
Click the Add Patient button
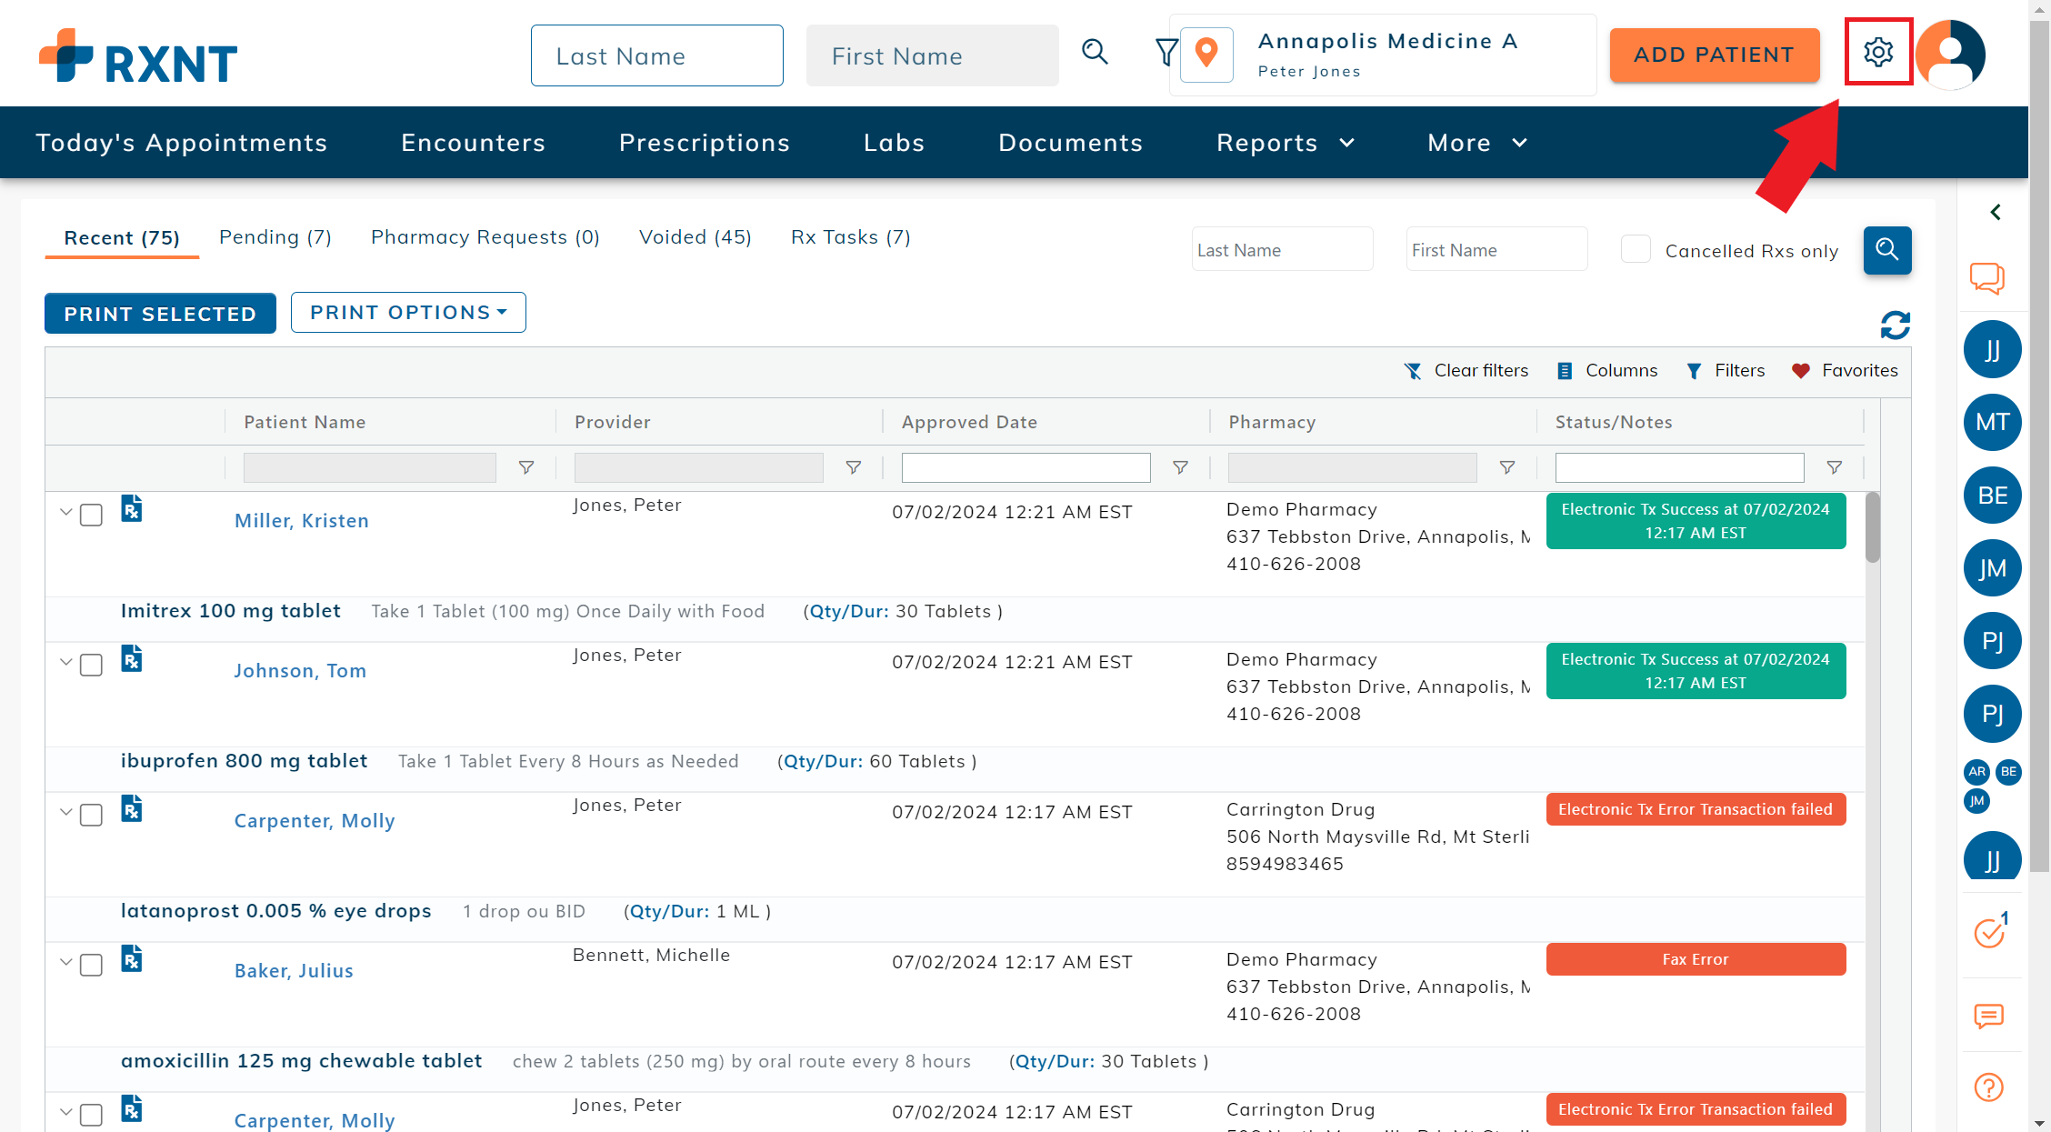[1714, 55]
